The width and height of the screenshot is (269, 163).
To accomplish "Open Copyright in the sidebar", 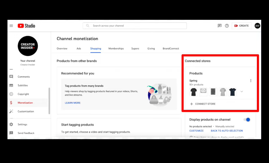I will click(23, 94).
